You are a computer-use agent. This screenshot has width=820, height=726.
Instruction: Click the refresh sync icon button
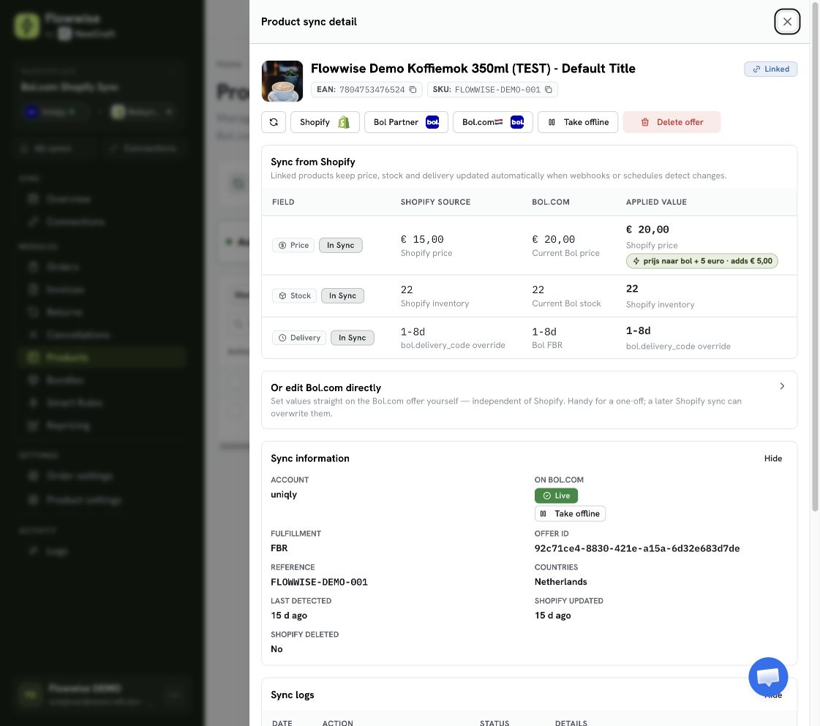(274, 122)
